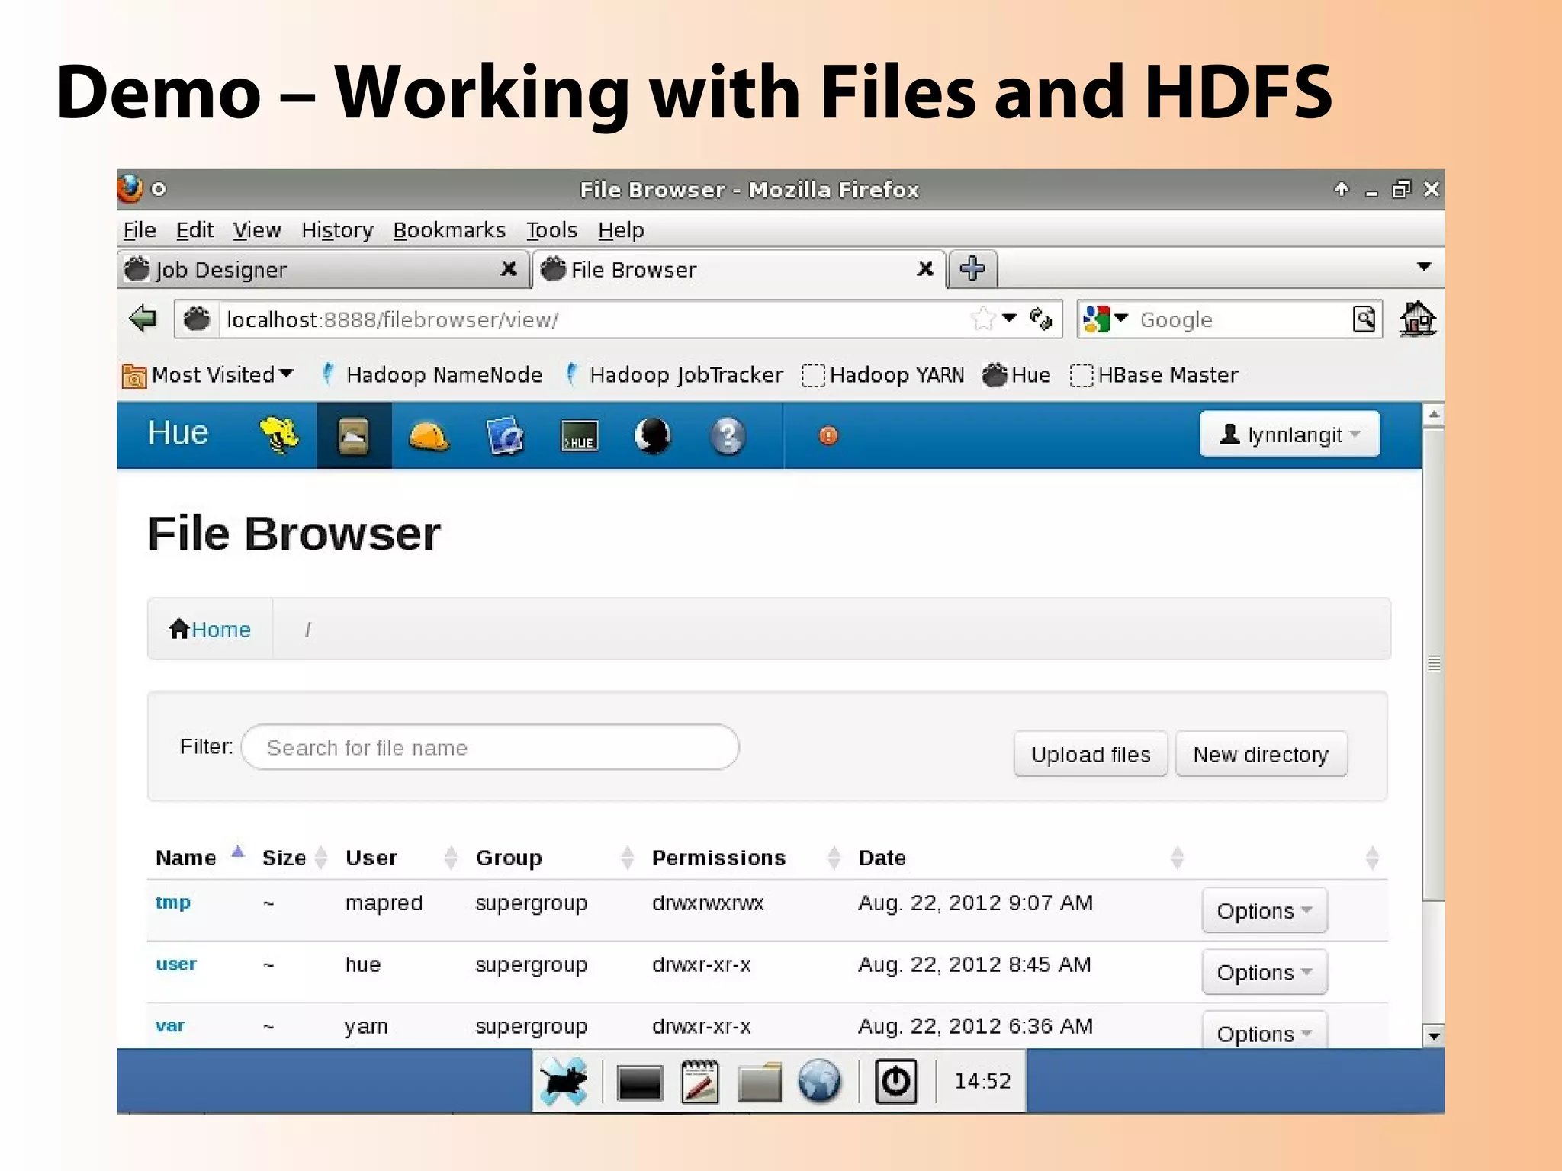Open the Xfce mouse menu in taskbar
The image size is (1562, 1171).
(x=564, y=1081)
